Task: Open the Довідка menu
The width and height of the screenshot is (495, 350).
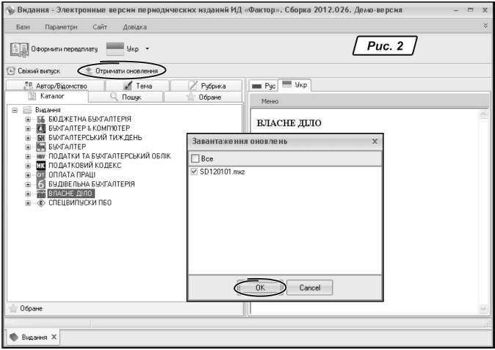Action: coord(134,27)
